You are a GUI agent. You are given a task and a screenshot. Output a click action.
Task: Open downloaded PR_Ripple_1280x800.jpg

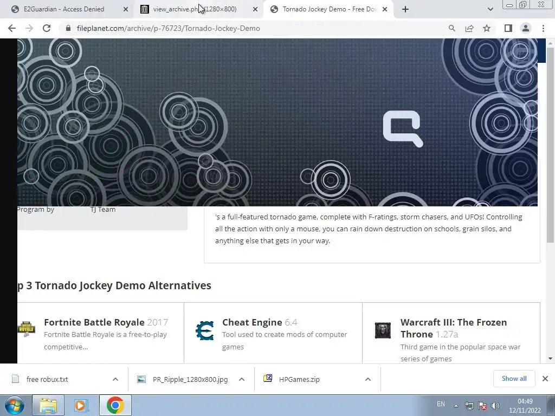(x=190, y=379)
